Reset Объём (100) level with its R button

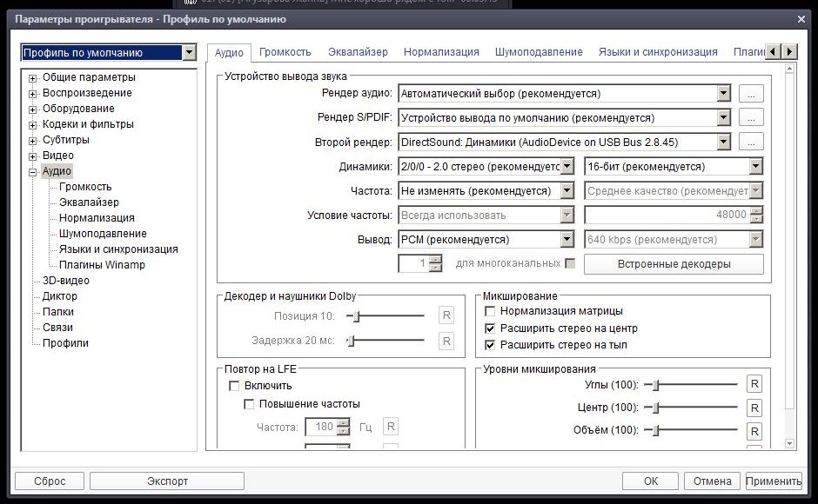coord(754,431)
